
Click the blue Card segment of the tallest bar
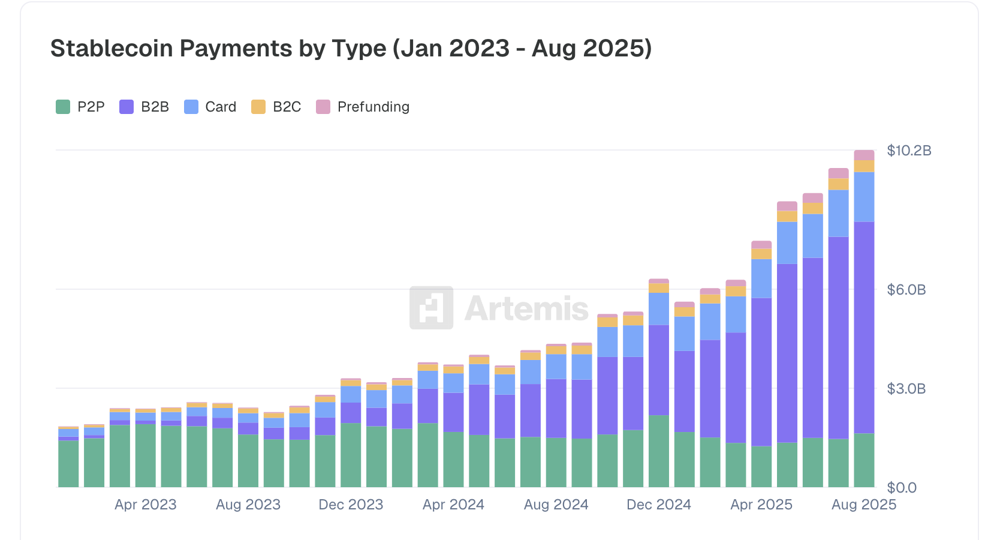coord(864,197)
